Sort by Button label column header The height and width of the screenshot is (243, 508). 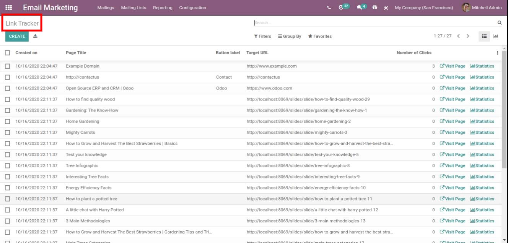point(228,53)
